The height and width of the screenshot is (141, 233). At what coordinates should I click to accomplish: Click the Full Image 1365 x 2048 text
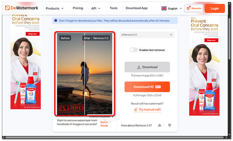(147, 95)
